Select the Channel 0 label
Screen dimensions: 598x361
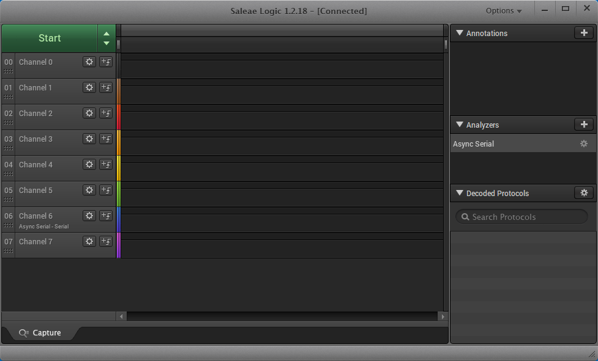click(36, 62)
